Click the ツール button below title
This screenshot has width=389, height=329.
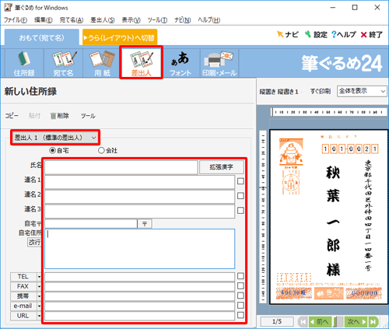(88, 116)
